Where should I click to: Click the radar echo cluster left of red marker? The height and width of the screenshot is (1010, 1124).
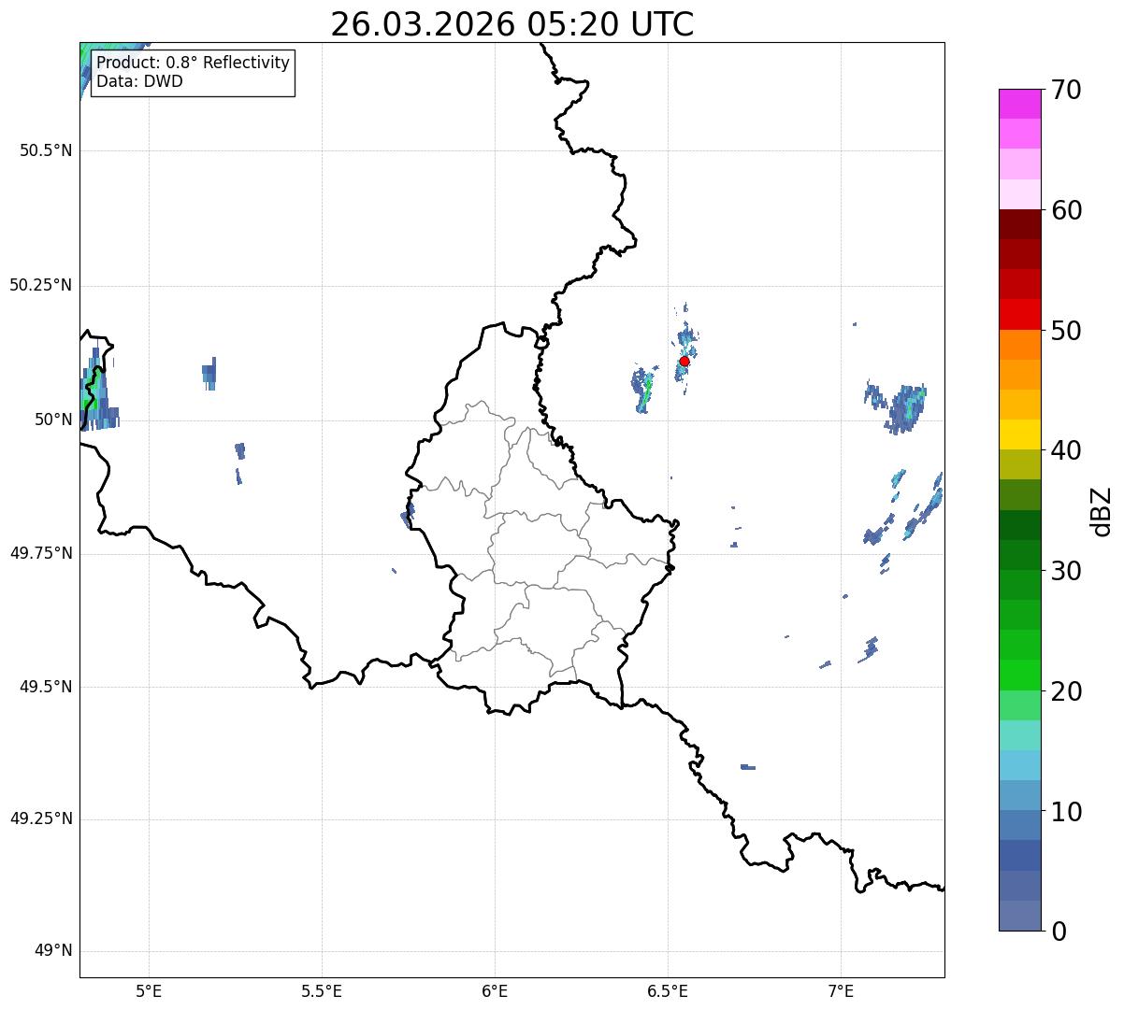pyautogui.click(x=642, y=390)
